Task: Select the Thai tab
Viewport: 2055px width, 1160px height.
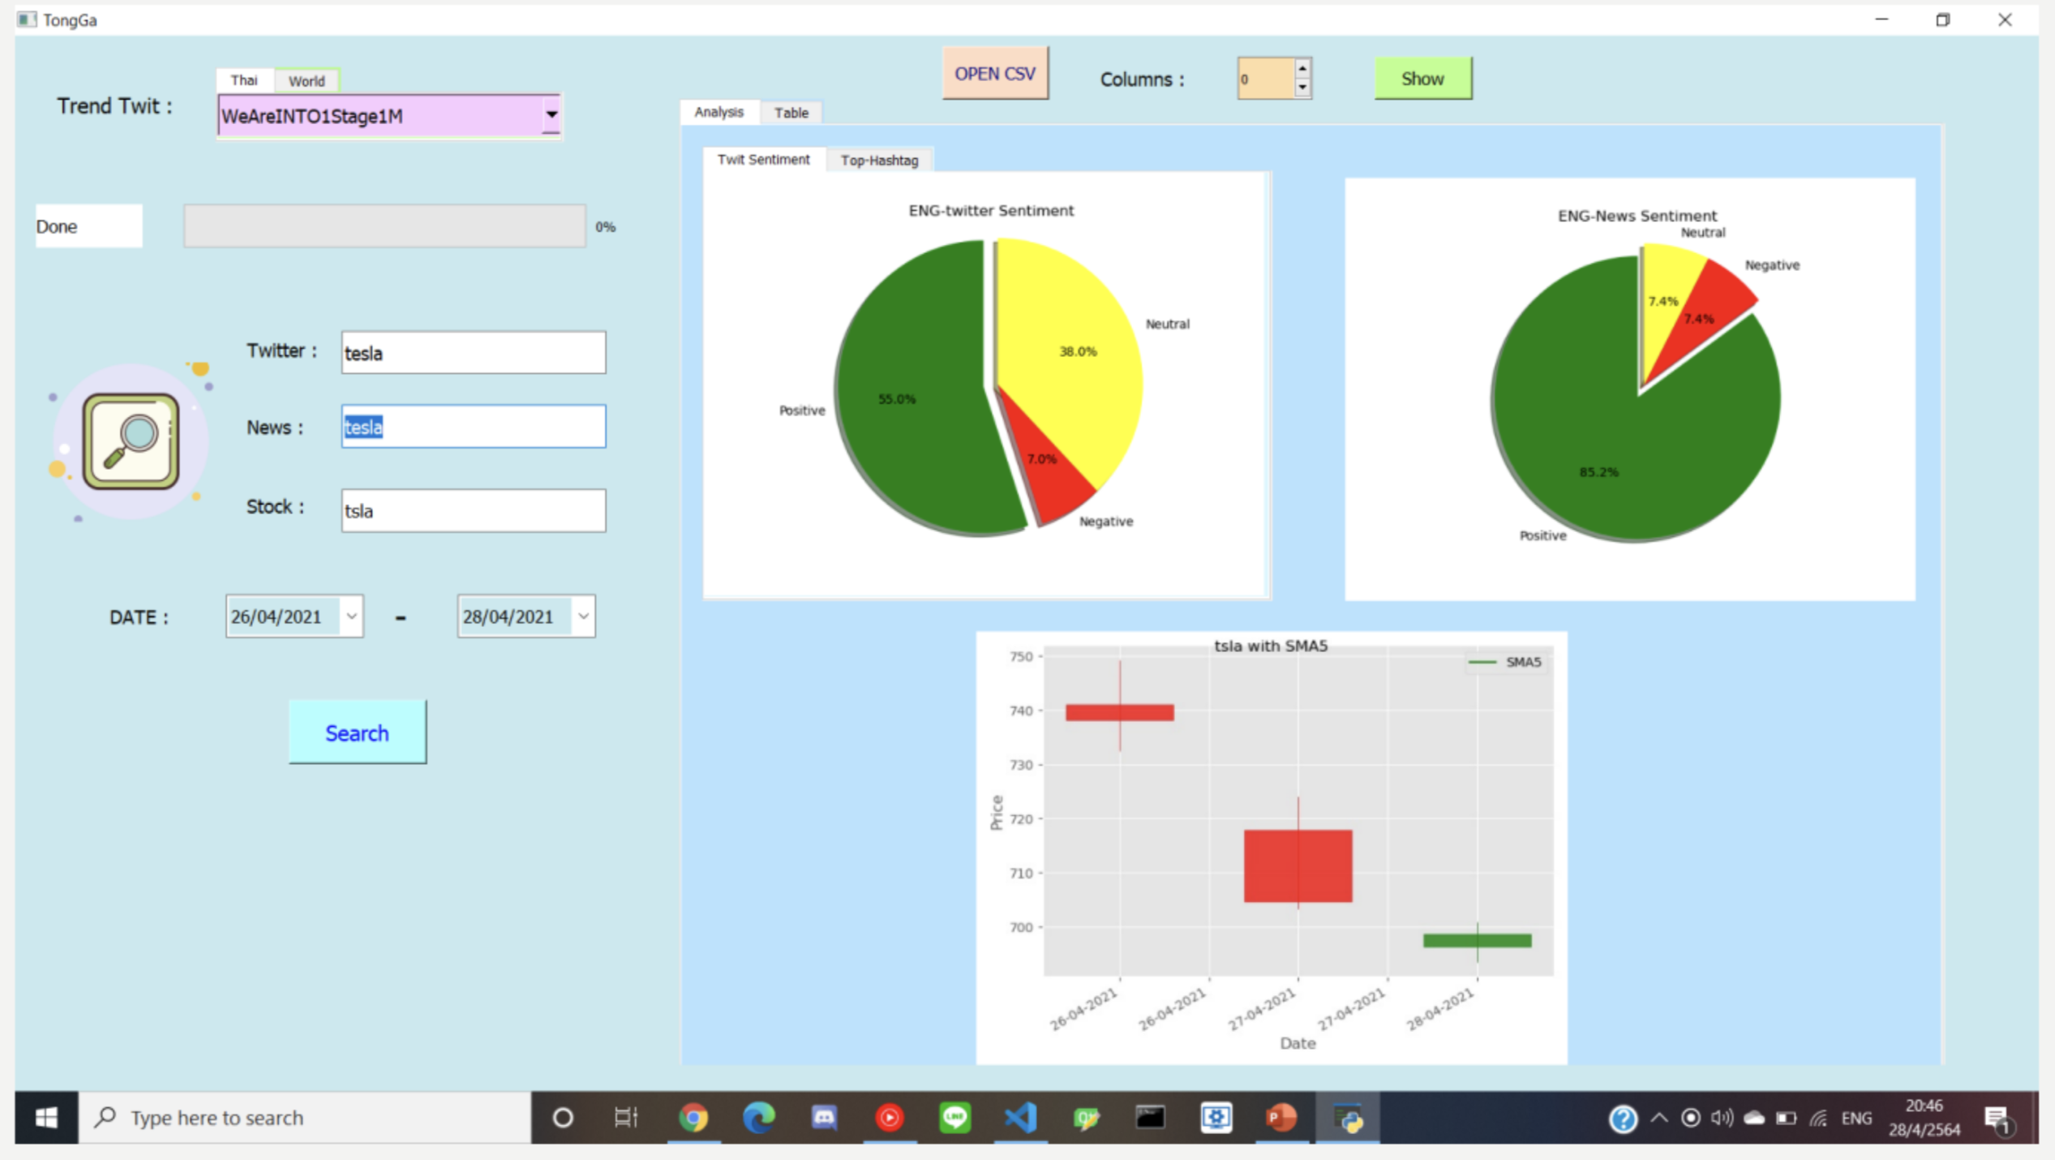Action: point(244,79)
